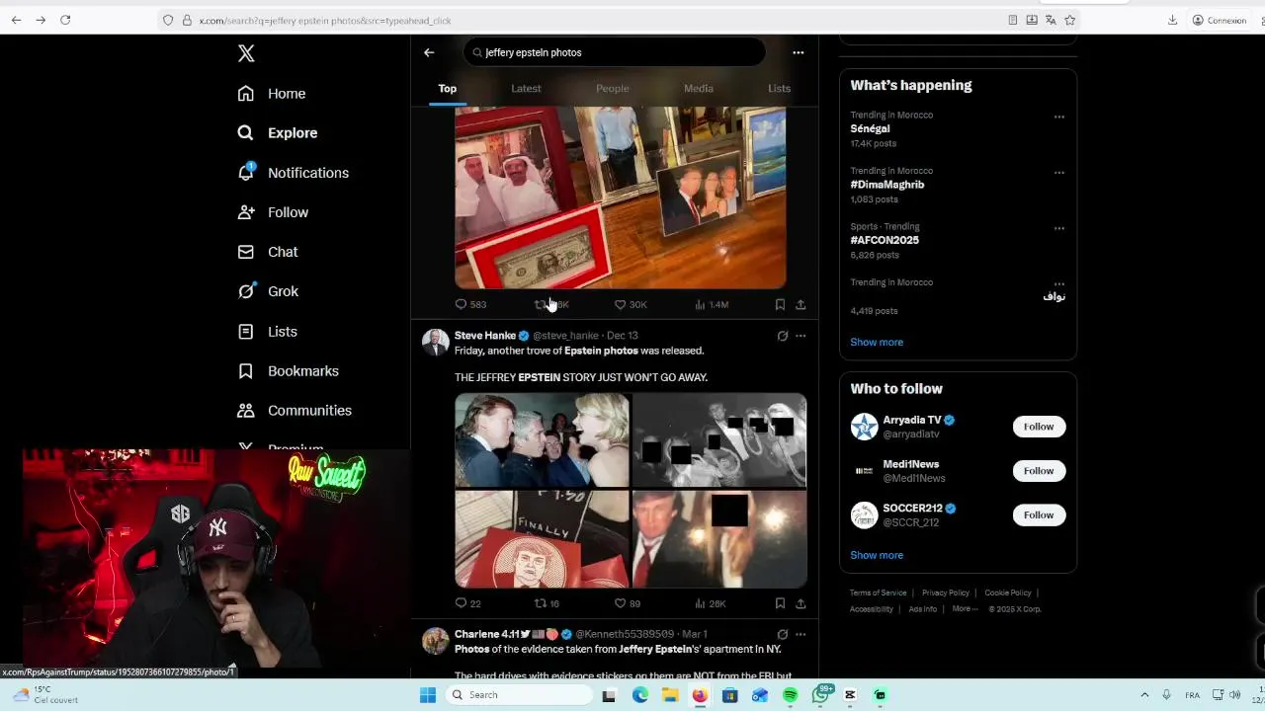View analytics for post with 26K views
This screenshot has width=1265, height=711.
[711, 603]
